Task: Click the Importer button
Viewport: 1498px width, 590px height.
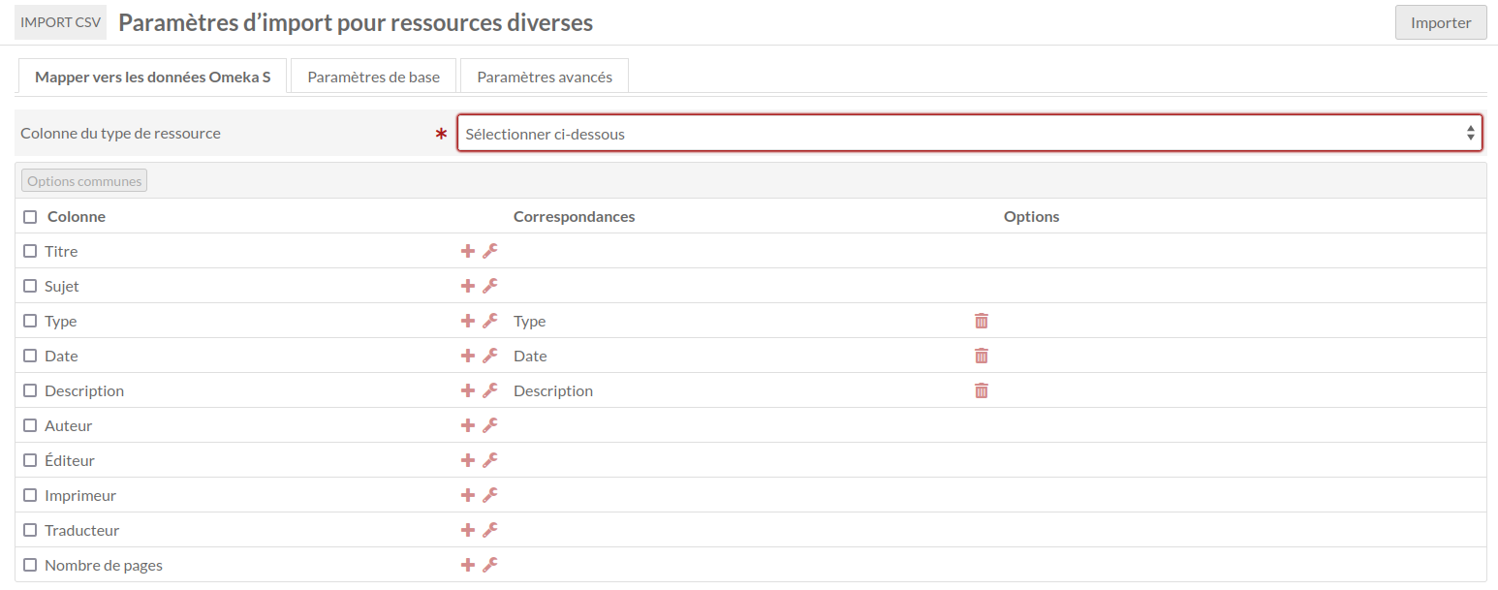Action: tap(1441, 22)
